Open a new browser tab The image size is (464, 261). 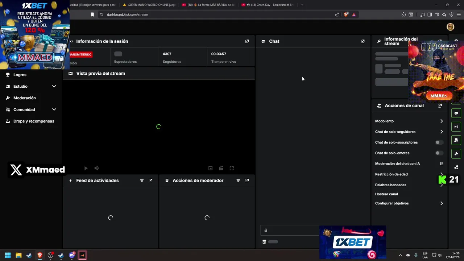pyautogui.click(x=302, y=5)
